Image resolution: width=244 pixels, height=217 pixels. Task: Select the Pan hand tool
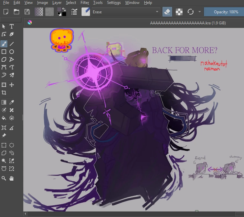[x=12, y=178]
